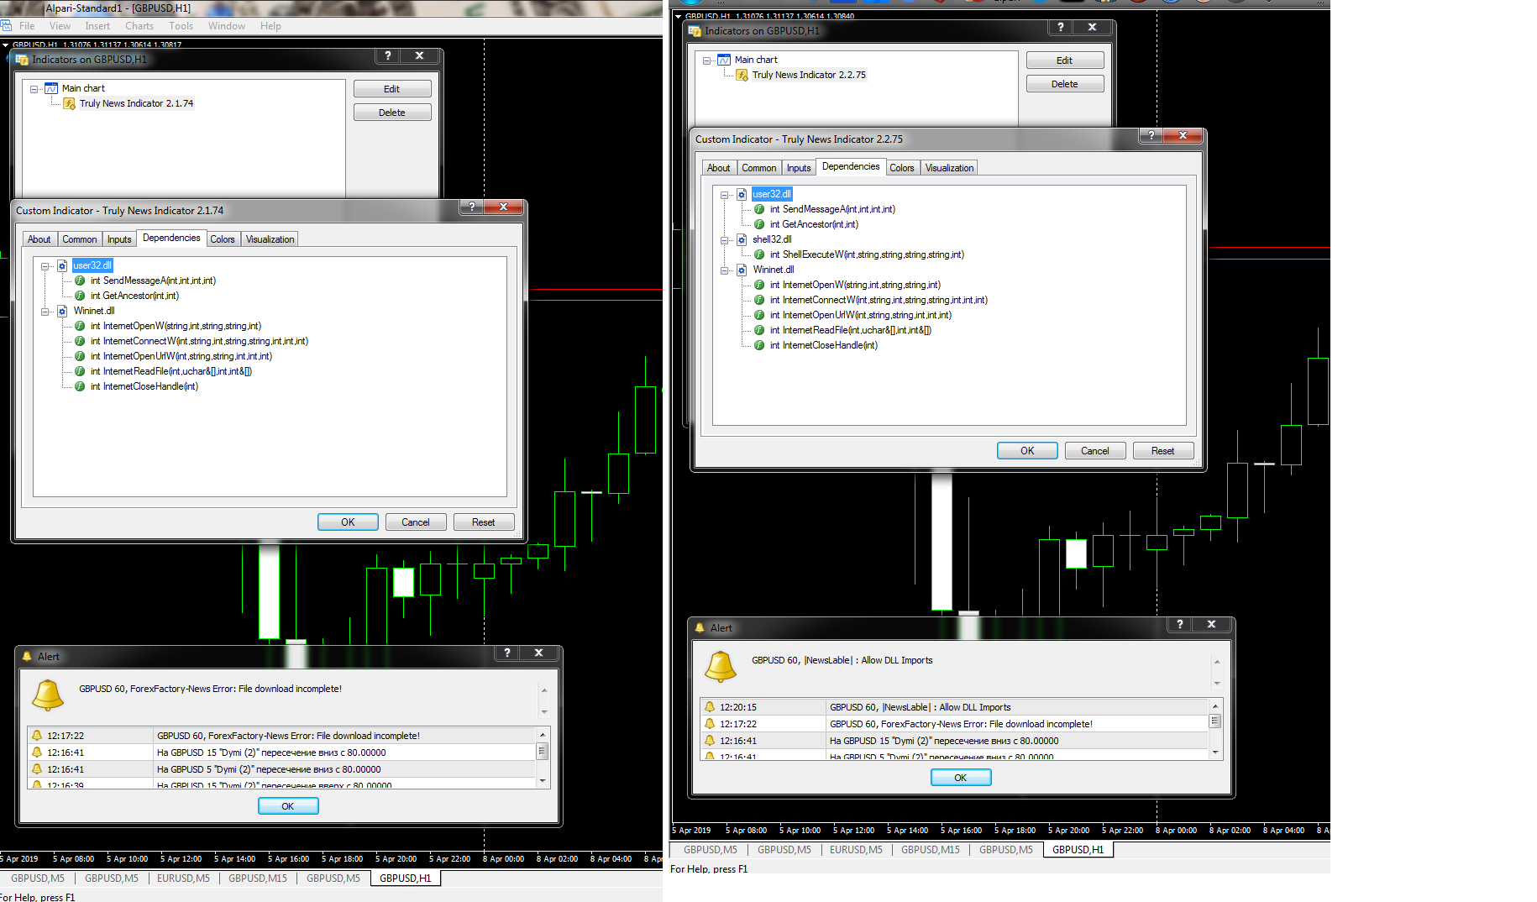Click Edit in right Indicators on GBPUSD,H1 dialog
This screenshot has width=1537, height=902.
[x=1065, y=60]
